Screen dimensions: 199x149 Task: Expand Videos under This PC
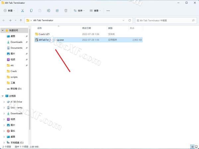pyautogui.click(x=4, y=119)
